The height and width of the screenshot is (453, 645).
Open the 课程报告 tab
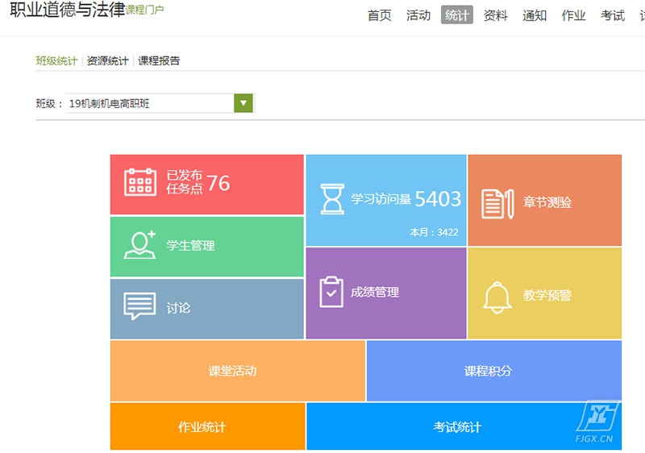pos(159,60)
